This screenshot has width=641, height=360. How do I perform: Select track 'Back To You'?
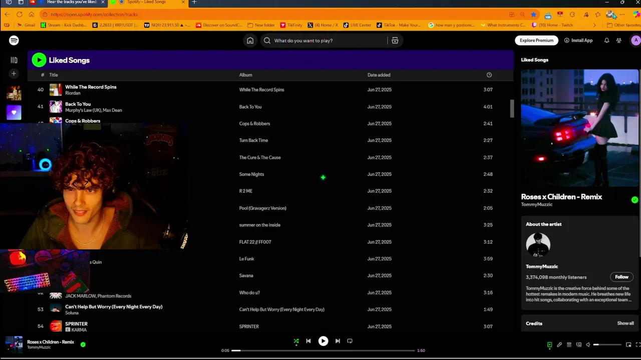tap(78, 104)
